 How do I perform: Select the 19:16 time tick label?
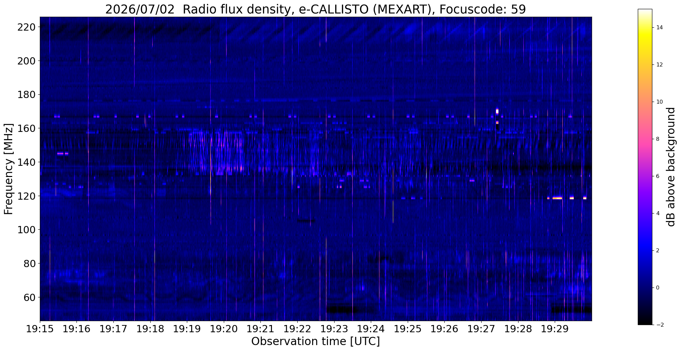click(x=77, y=329)
